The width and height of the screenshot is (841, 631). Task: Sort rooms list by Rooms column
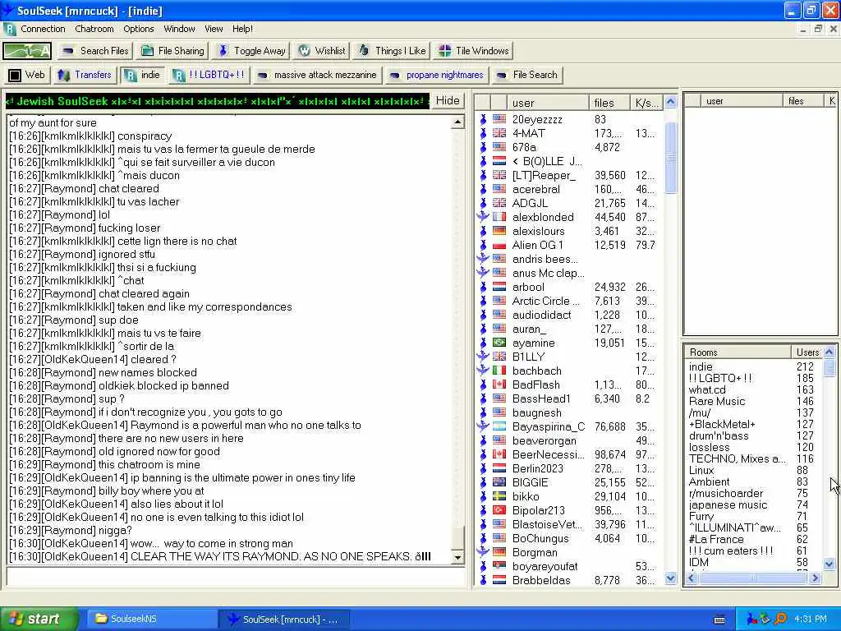[738, 352]
